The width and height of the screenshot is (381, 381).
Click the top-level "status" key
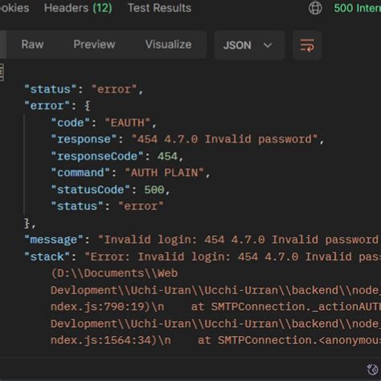click(51, 89)
